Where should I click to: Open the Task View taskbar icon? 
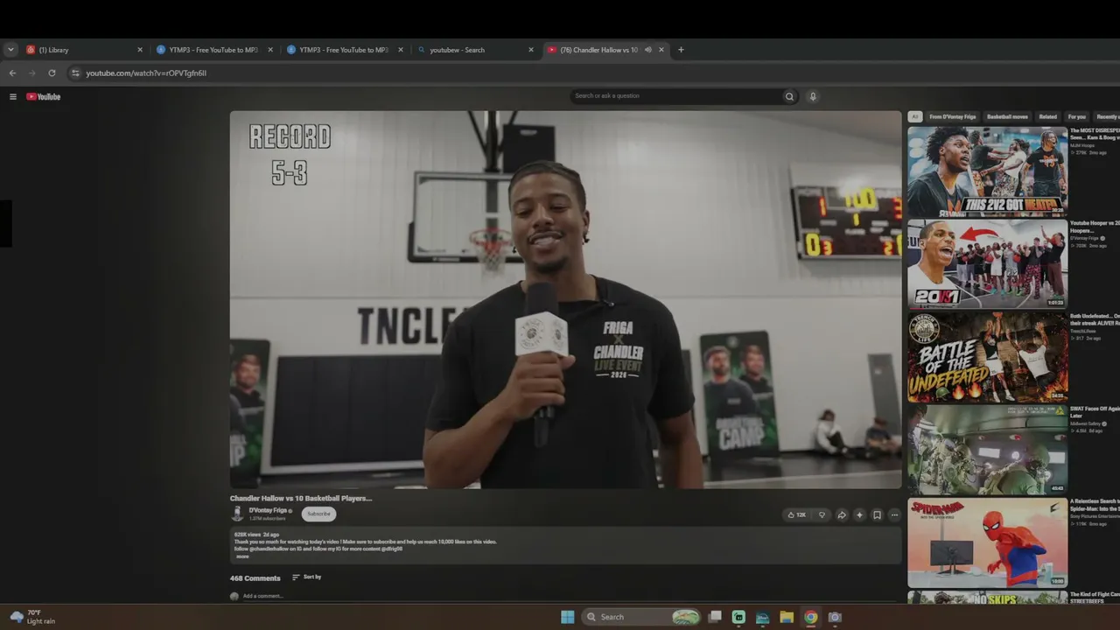715,617
